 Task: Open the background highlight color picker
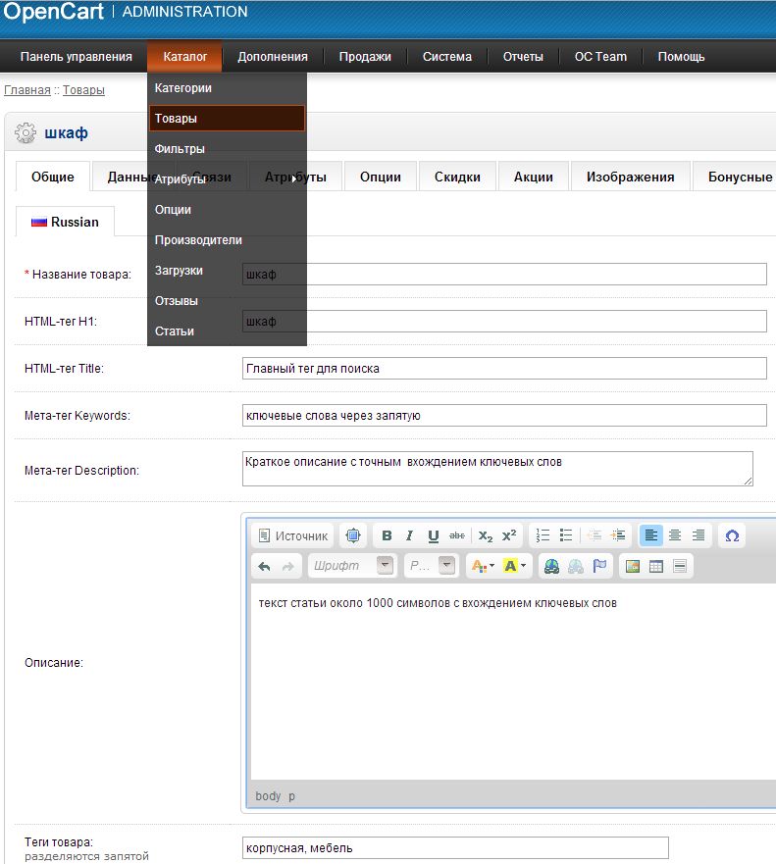tap(515, 566)
